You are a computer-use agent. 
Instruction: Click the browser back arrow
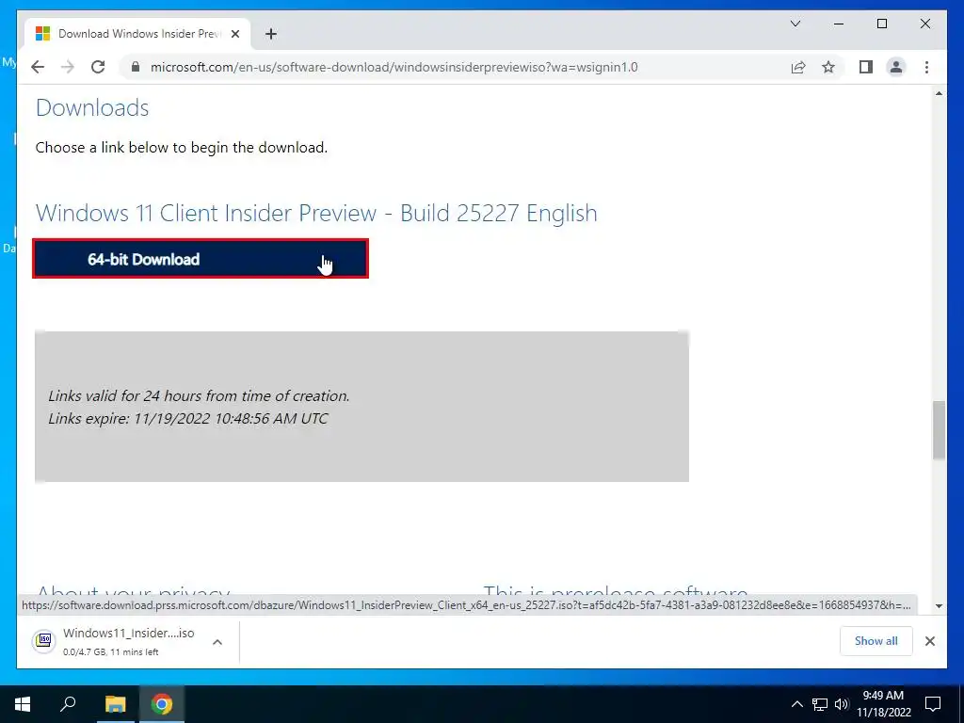pyautogui.click(x=38, y=67)
